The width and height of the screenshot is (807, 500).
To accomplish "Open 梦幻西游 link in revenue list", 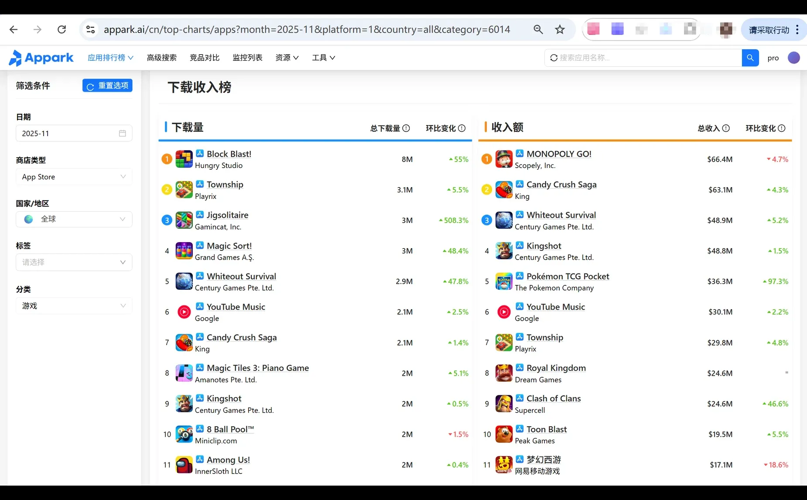I will (x=544, y=459).
